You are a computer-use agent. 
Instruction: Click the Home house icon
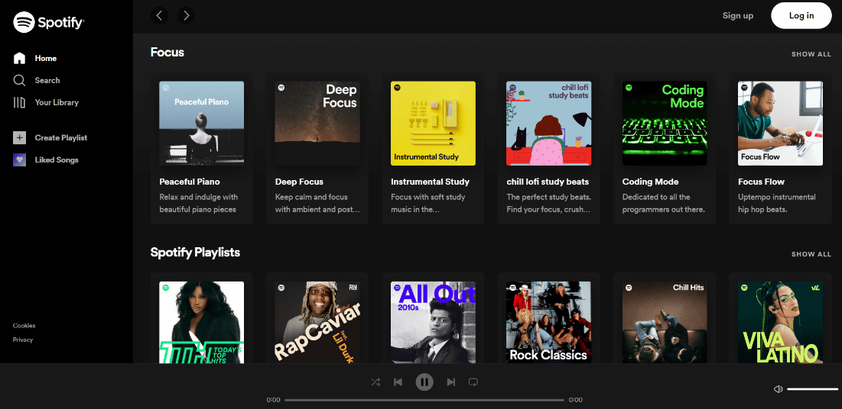[x=19, y=58]
